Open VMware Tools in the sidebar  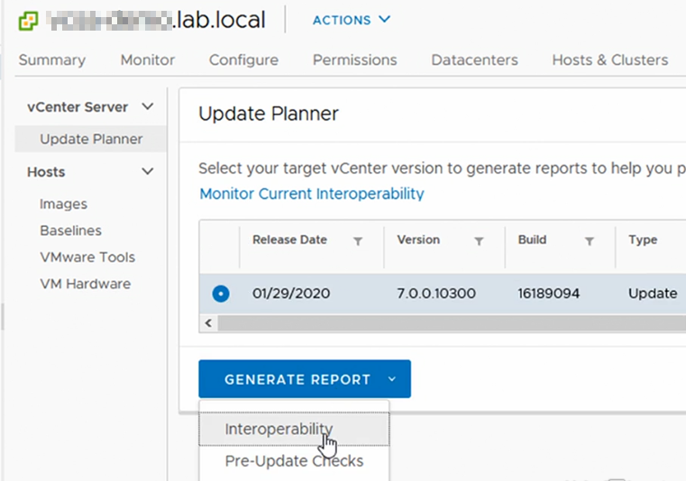click(x=87, y=257)
